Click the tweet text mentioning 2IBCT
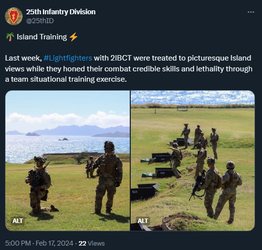 128,68
